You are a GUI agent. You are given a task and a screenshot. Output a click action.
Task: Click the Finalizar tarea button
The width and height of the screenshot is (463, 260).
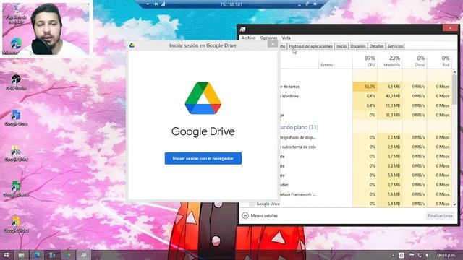pyautogui.click(x=440, y=215)
